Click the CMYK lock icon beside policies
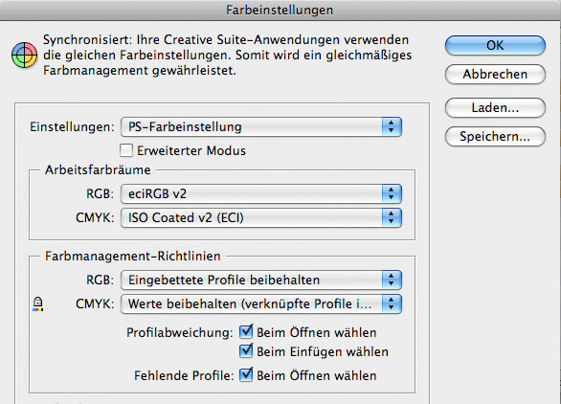 [x=38, y=304]
